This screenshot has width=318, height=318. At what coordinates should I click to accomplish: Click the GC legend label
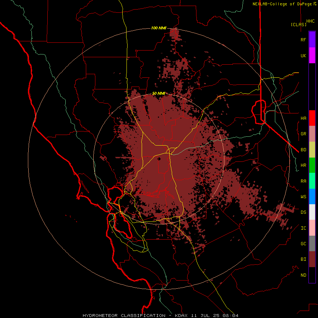coord(303,244)
